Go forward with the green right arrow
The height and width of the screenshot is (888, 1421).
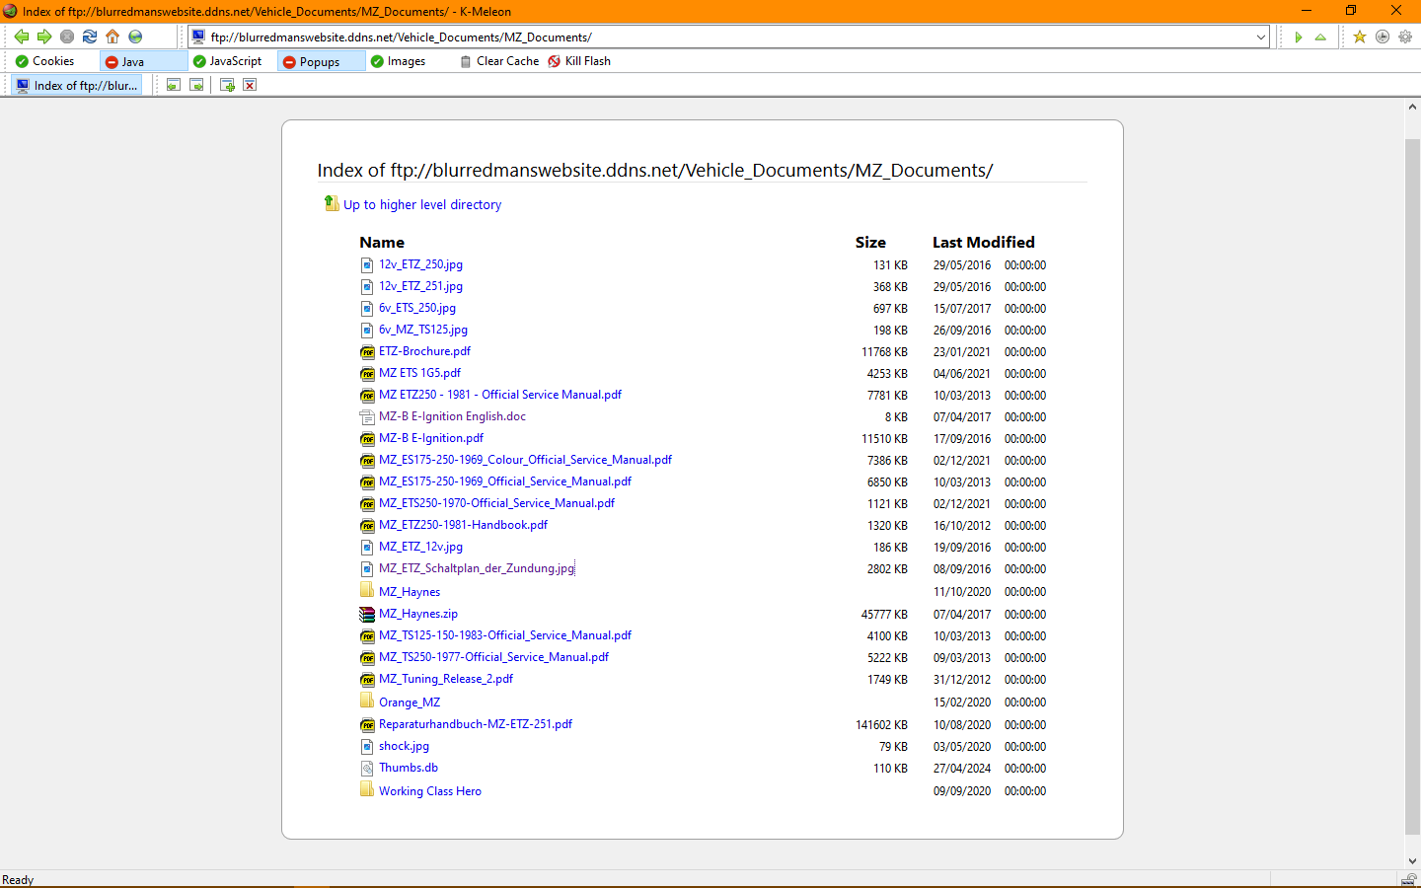[43, 37]
